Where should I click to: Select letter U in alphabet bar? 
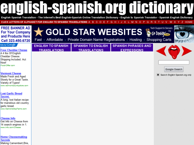pyautogui.click(x=163, y=22)
